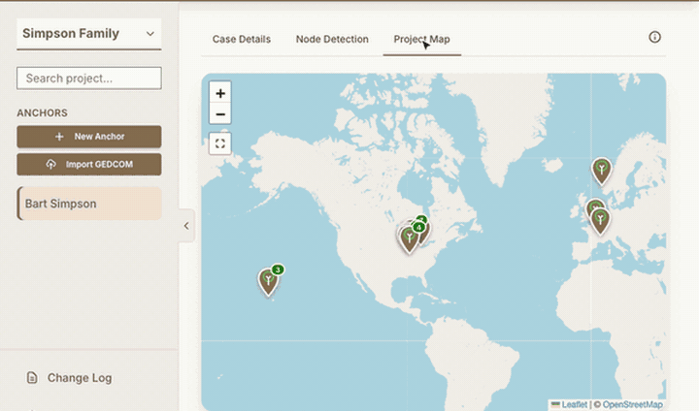
Task: Focus the Search project field
Action: tap(89, 79)
